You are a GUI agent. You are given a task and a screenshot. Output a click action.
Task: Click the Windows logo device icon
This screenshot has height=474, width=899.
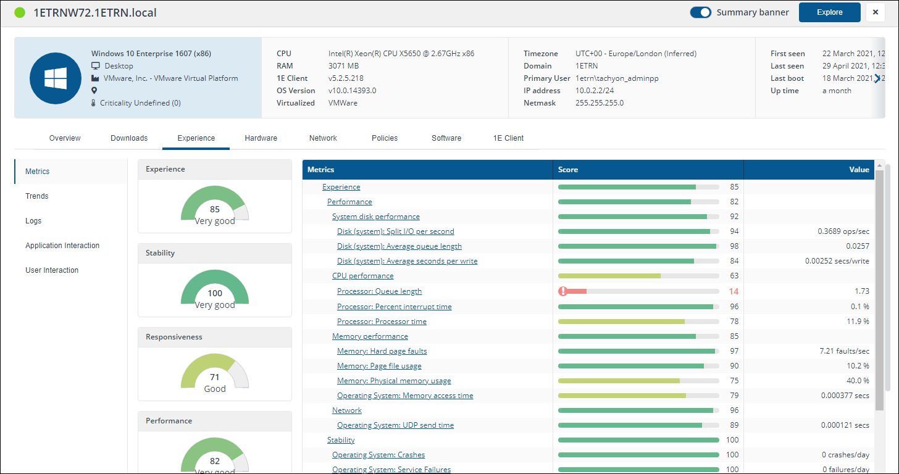[56, 78]
